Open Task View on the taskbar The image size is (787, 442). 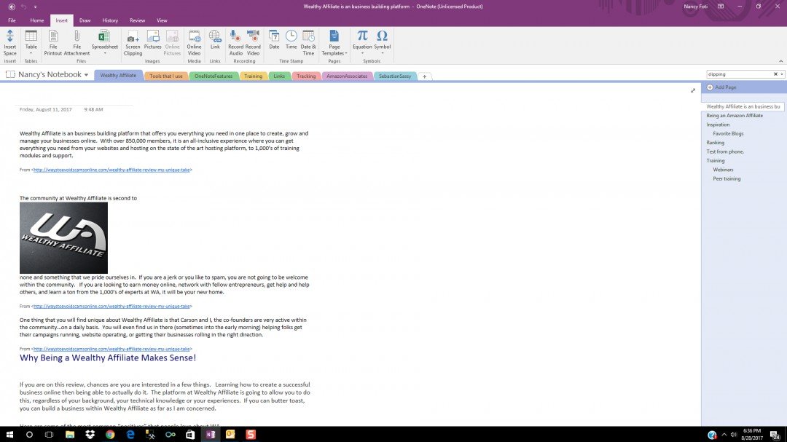click(x=50, y=435)
